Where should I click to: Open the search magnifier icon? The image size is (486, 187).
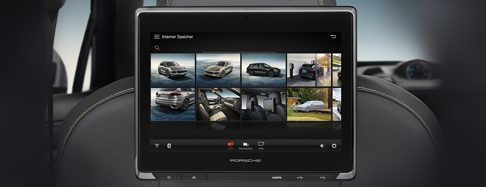(157, 48)
